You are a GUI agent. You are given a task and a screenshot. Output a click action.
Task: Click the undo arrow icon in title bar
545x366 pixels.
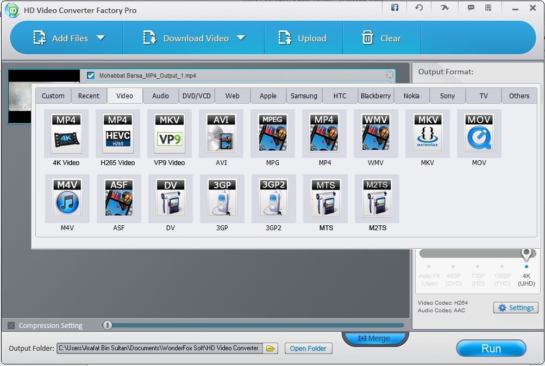point(419,8)
